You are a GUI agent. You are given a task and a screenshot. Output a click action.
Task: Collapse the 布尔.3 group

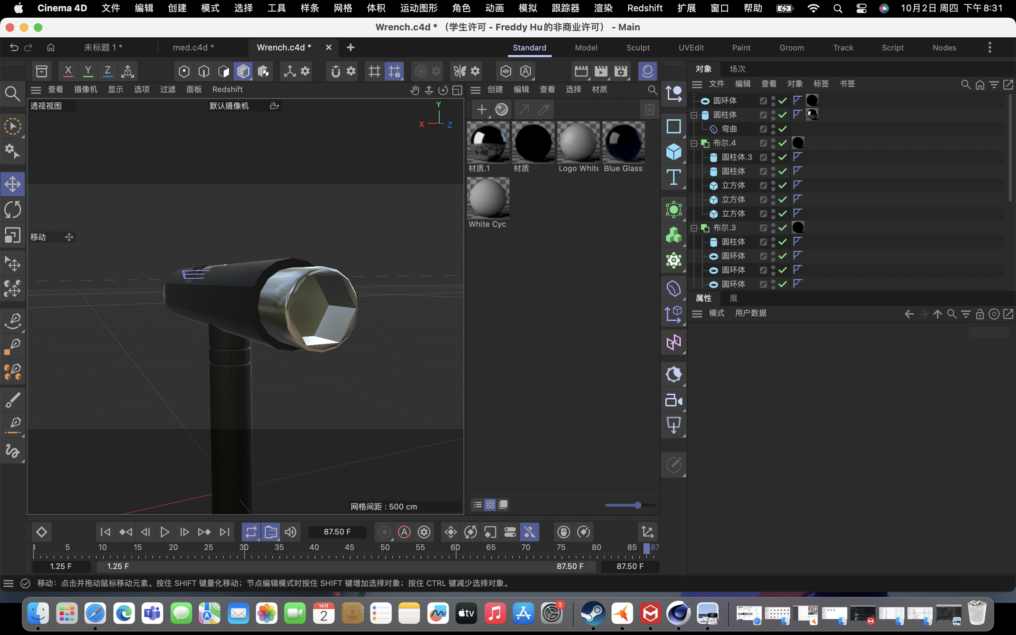pos(694,227)
